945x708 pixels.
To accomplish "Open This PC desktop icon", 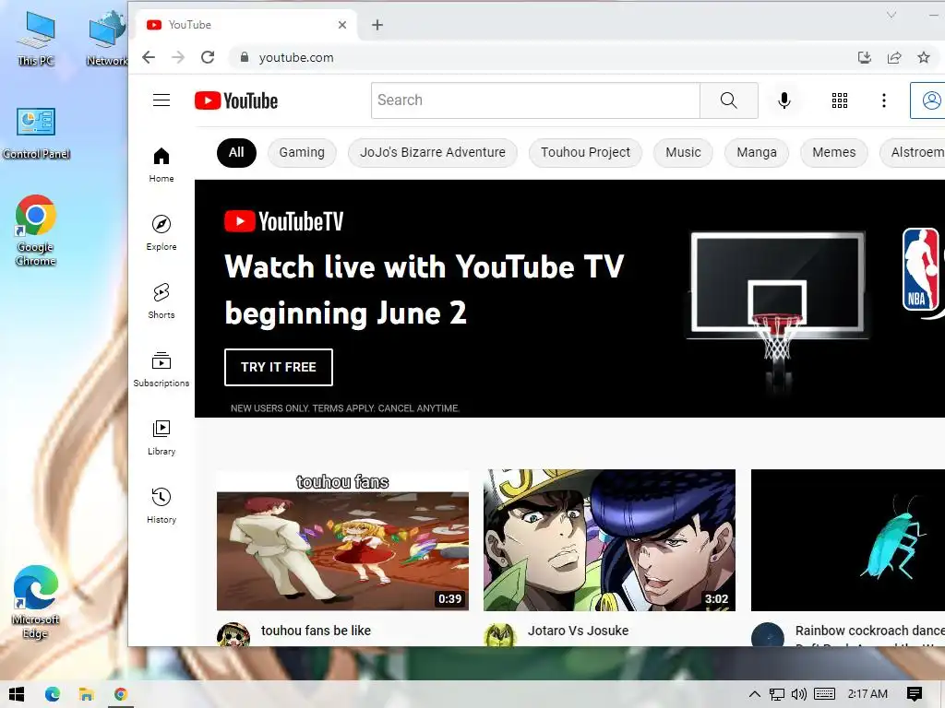I will [36, 39].
